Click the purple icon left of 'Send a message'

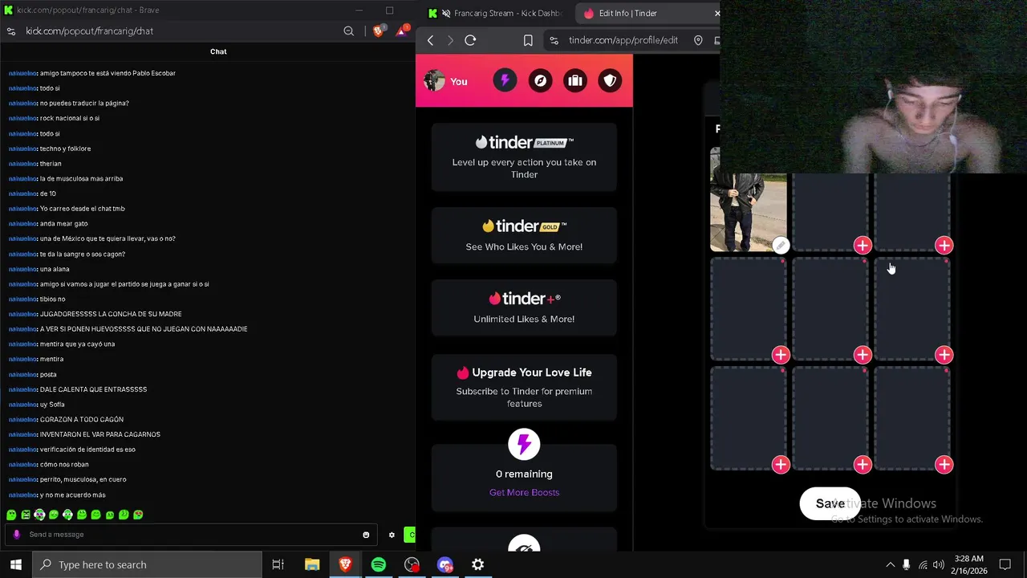pos(16,535)
